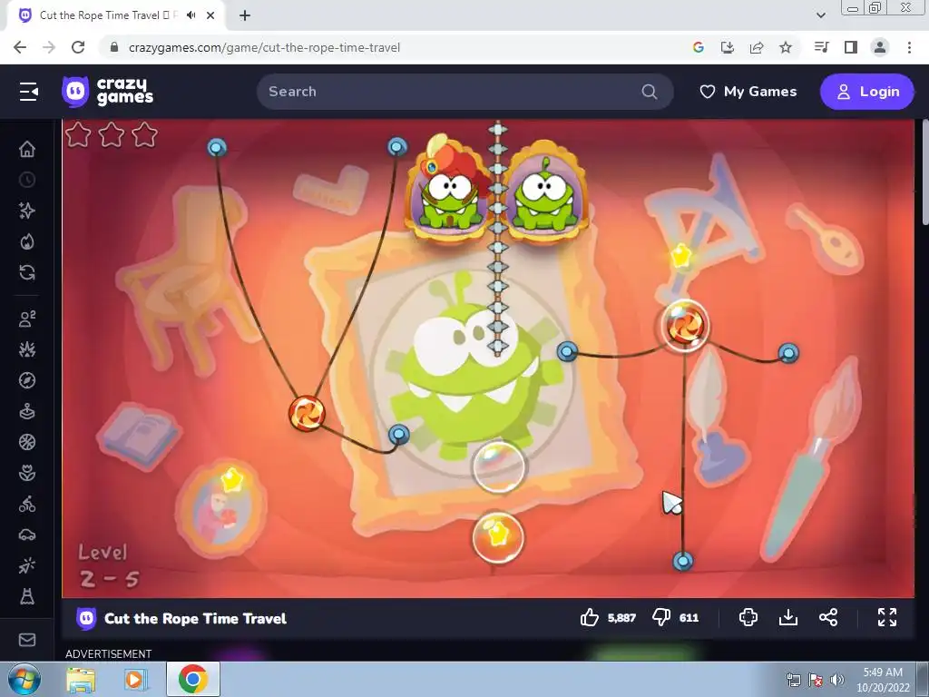Close the Cut the Rope tab
Viewport: 929px width, 697px height.
point(210,15)
